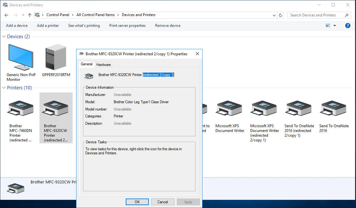Click the Brother MFC-9320CW name in details pane
Viewport: 356px width, 208px height.
point(53,182)
